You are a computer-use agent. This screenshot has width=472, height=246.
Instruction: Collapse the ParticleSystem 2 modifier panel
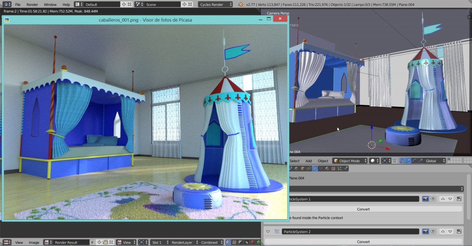tap(268, 232)
